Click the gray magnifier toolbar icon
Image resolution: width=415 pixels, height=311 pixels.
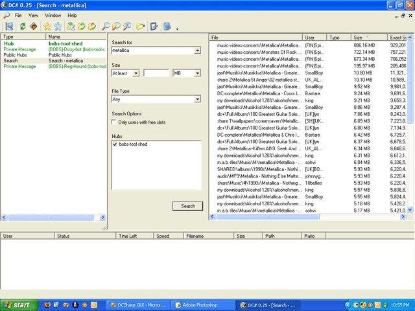127,27
